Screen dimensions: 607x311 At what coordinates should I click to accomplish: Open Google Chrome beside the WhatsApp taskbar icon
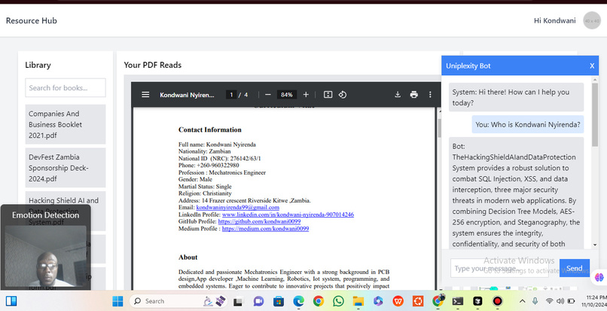(x=319, y=301)
